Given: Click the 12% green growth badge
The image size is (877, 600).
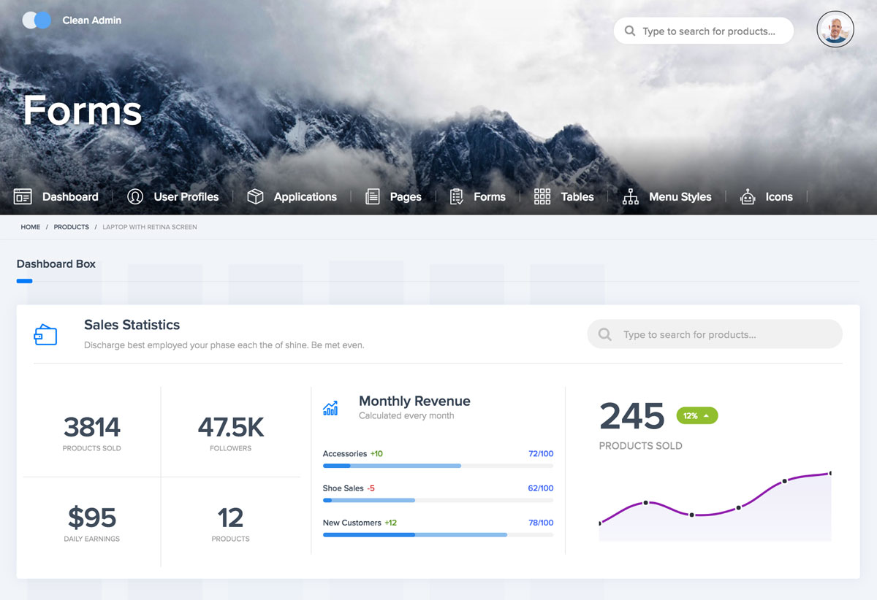Looking at the screenshot, I should pyautogui.click(x=696, y=415).
